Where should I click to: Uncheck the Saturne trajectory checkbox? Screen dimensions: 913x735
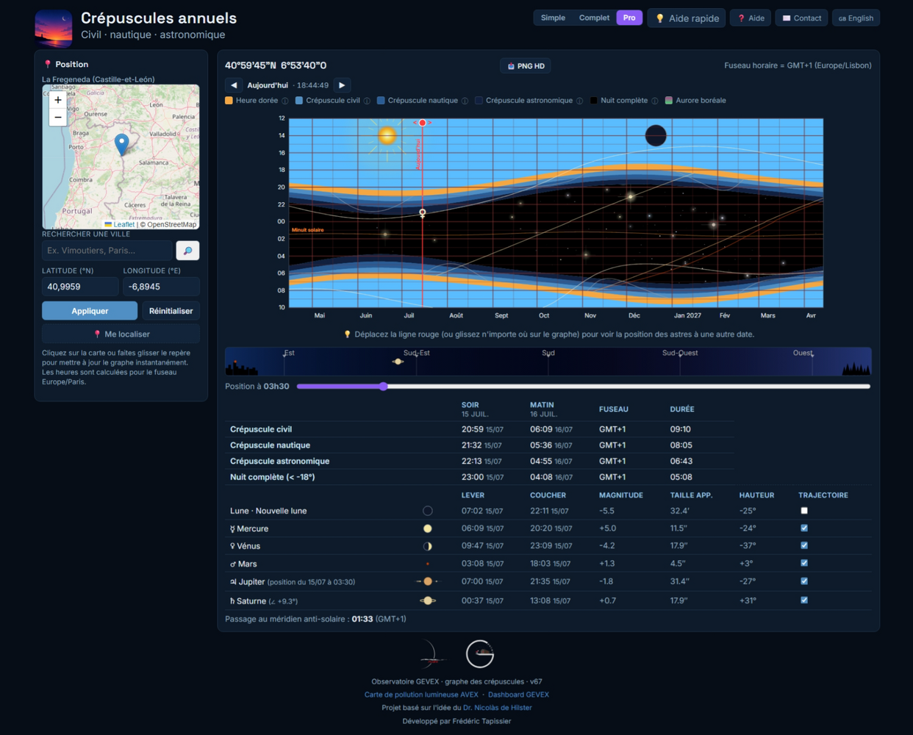[x=804, y=600]
